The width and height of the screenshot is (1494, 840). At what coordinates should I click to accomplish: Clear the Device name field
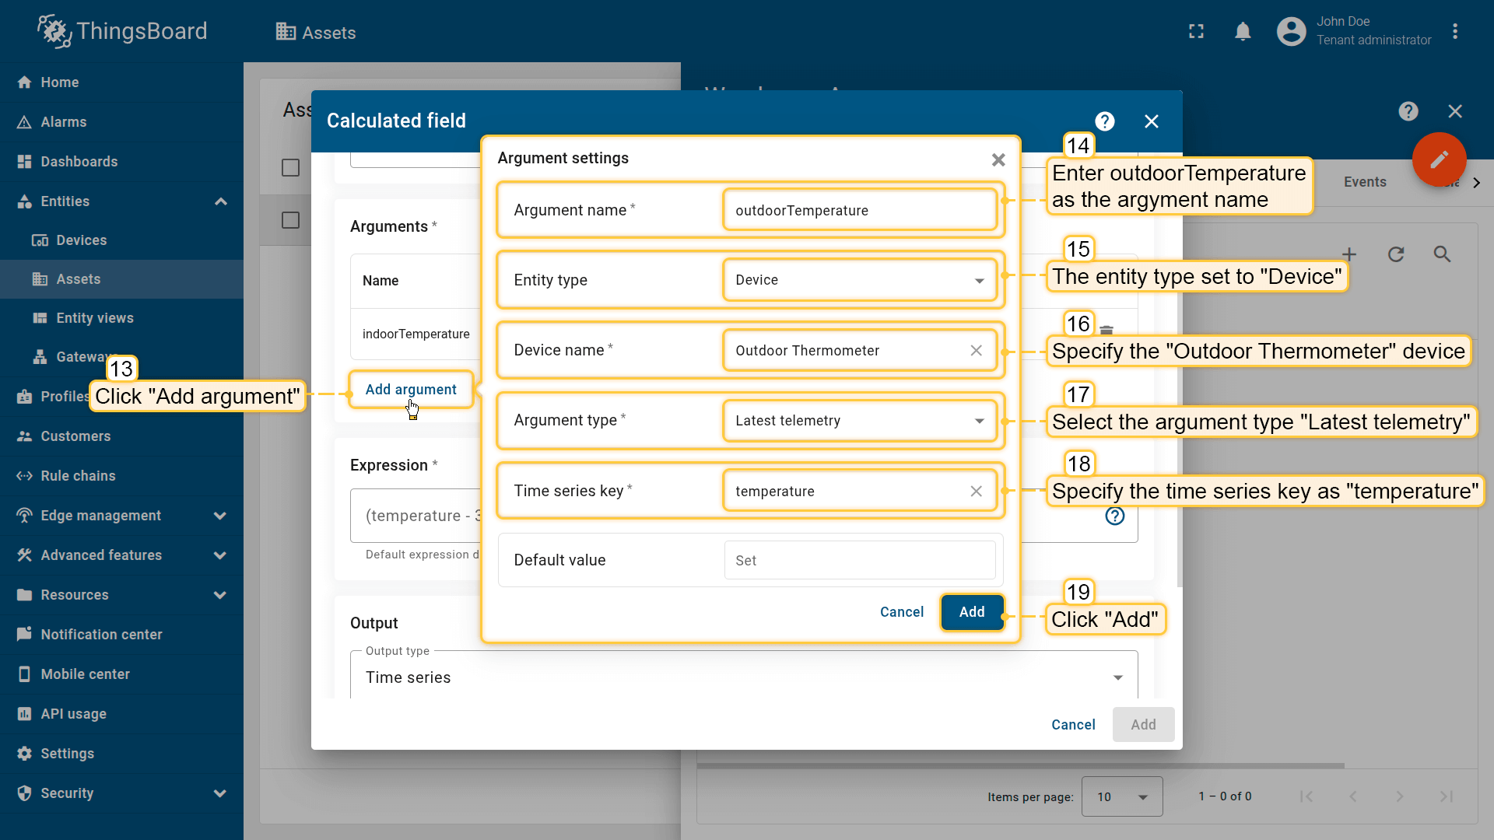(x=976, y=351)
